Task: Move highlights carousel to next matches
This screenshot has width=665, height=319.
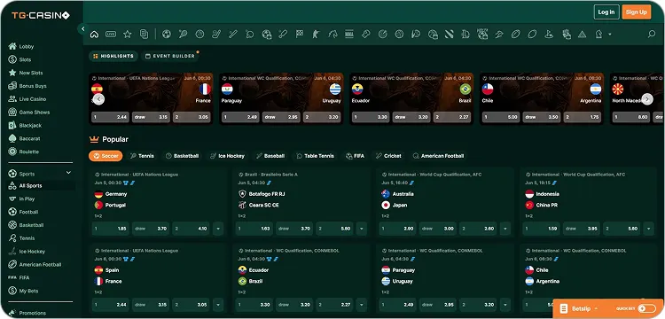Action: click(x=646, y=99)
